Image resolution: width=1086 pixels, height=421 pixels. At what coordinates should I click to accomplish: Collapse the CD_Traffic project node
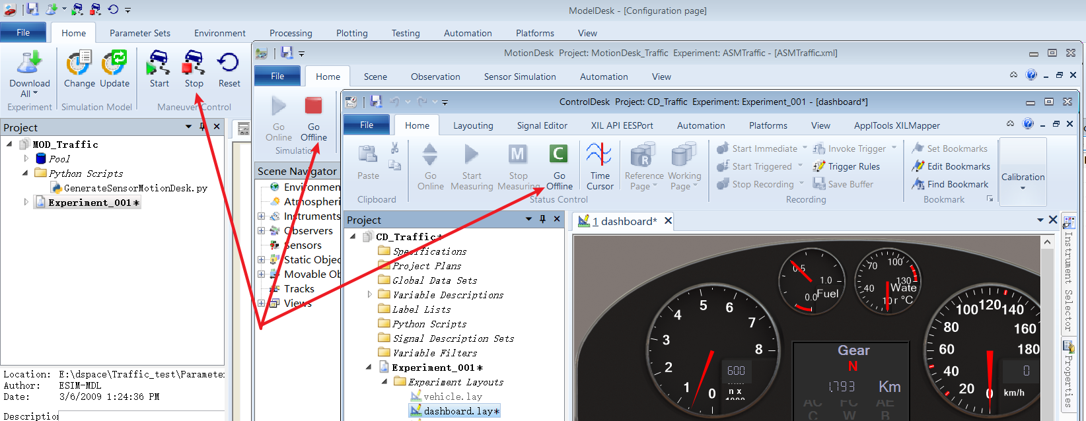click(x=353, y=236)
